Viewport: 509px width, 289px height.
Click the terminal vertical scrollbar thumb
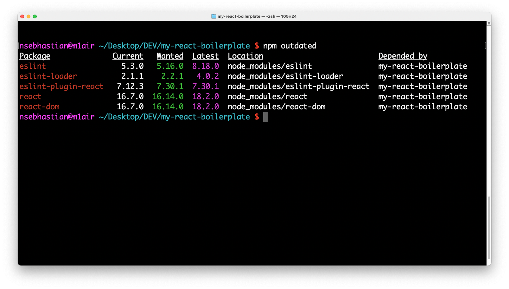click(x=489, y=228)
